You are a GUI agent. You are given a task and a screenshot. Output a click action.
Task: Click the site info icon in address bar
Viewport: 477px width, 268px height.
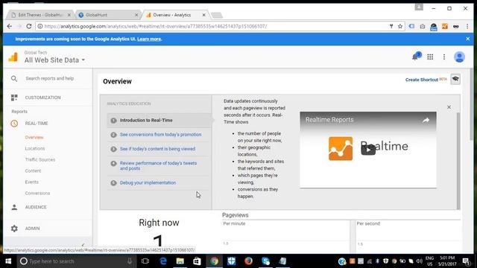(40, 27)
